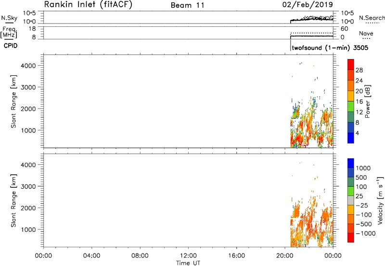
Task: Click the '16:00' time tick label
Action: [x=236, y=256]
